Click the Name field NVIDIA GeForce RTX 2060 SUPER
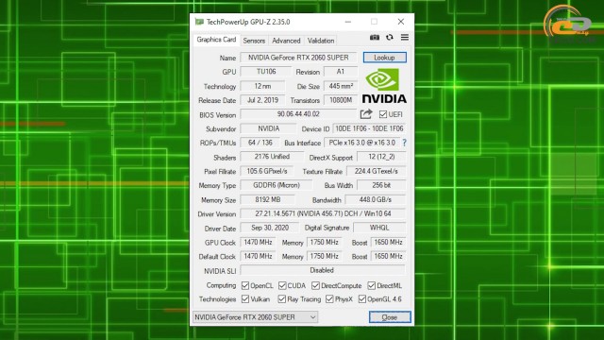 pos(298,58)
